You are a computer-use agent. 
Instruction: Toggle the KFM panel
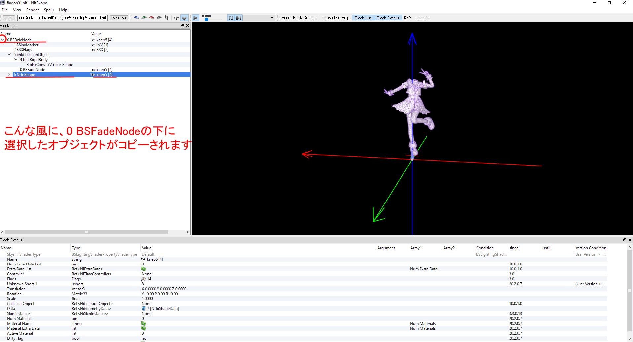click(x=408, y=18)
